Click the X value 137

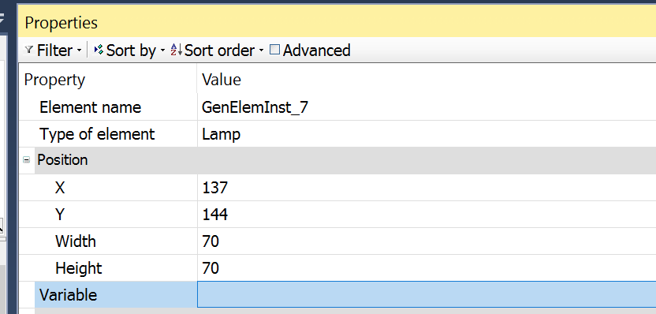(215, 188)
